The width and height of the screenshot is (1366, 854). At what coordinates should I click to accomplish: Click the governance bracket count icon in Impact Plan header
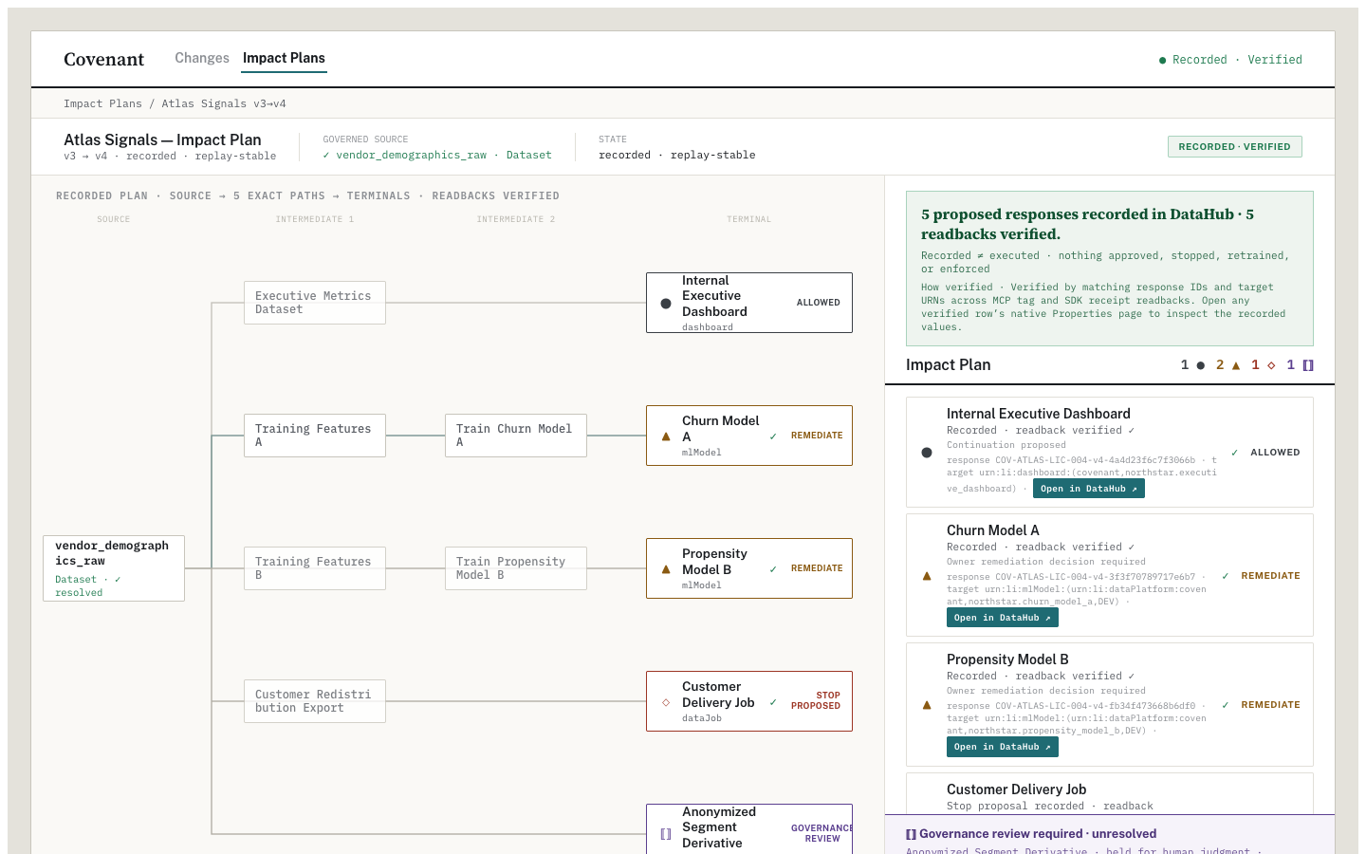click(1308, 365)
